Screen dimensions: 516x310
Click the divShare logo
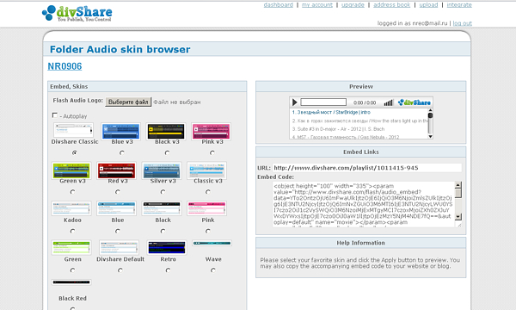pos(77,14)
